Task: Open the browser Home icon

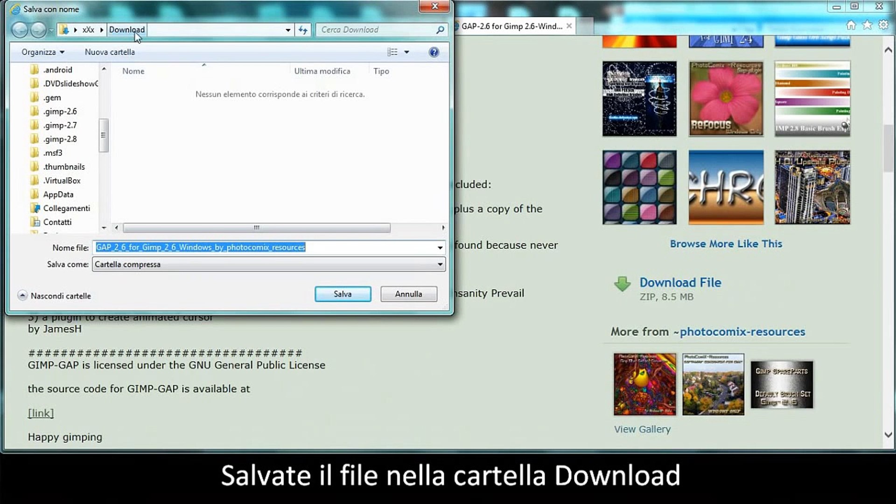Action: pyautogui.click(x=851, y=25)
